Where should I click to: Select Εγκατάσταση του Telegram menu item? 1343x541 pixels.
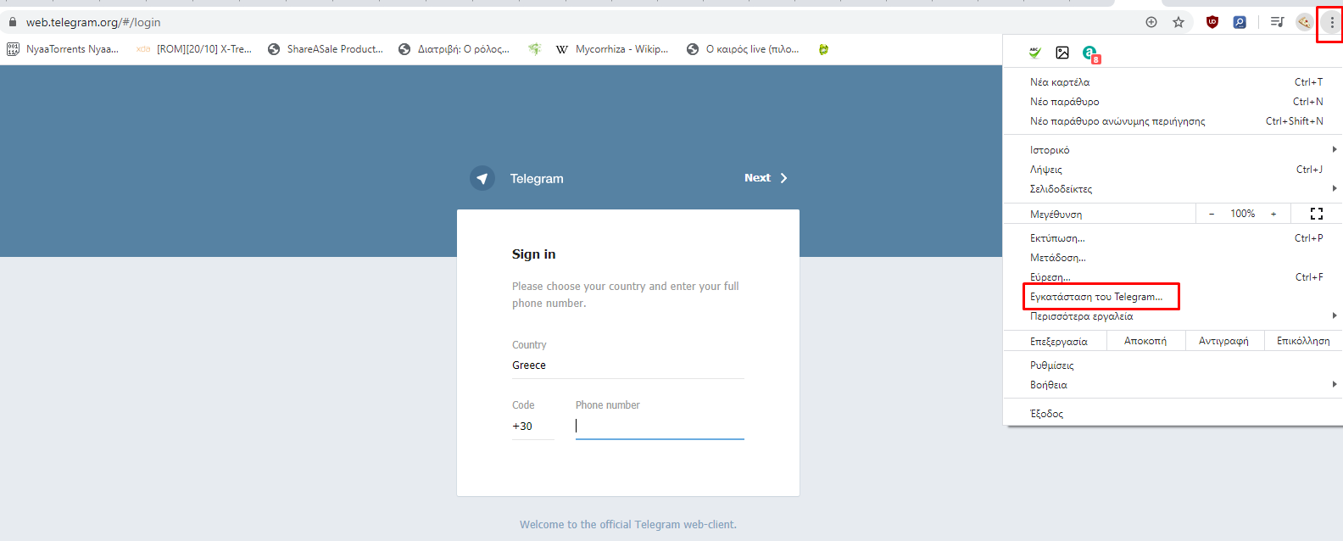[x=1173, y=297]
